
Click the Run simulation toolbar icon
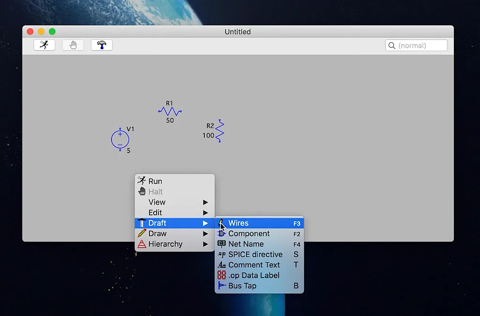[44, 45]
